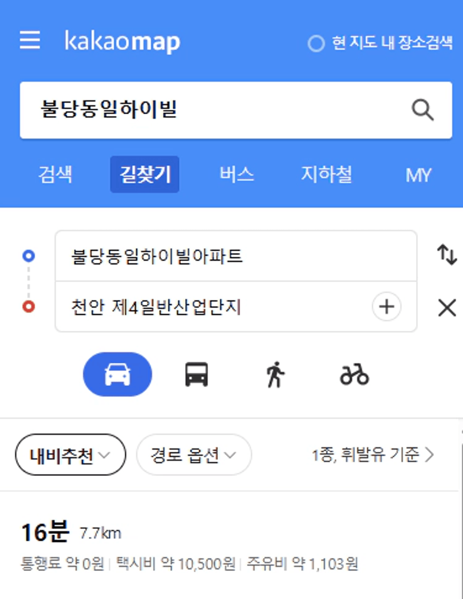The width and height of the screenshot is (463, 599).
Task: Select walking route mode
Action: (x=275, y=375)
